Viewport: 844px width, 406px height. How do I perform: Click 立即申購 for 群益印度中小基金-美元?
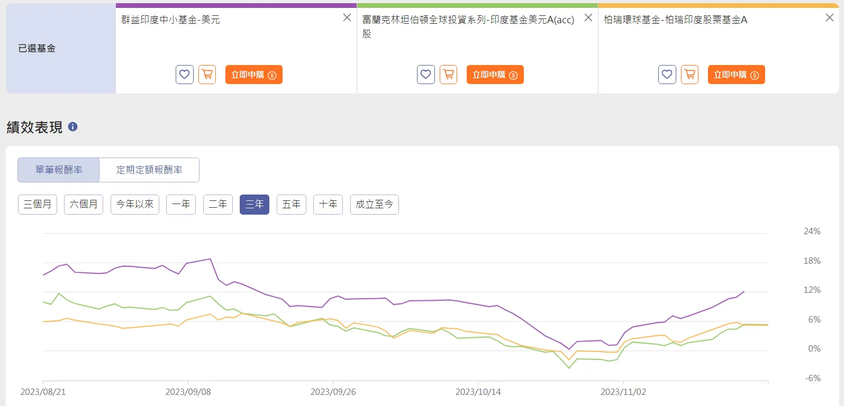click(x=254, y=75)
